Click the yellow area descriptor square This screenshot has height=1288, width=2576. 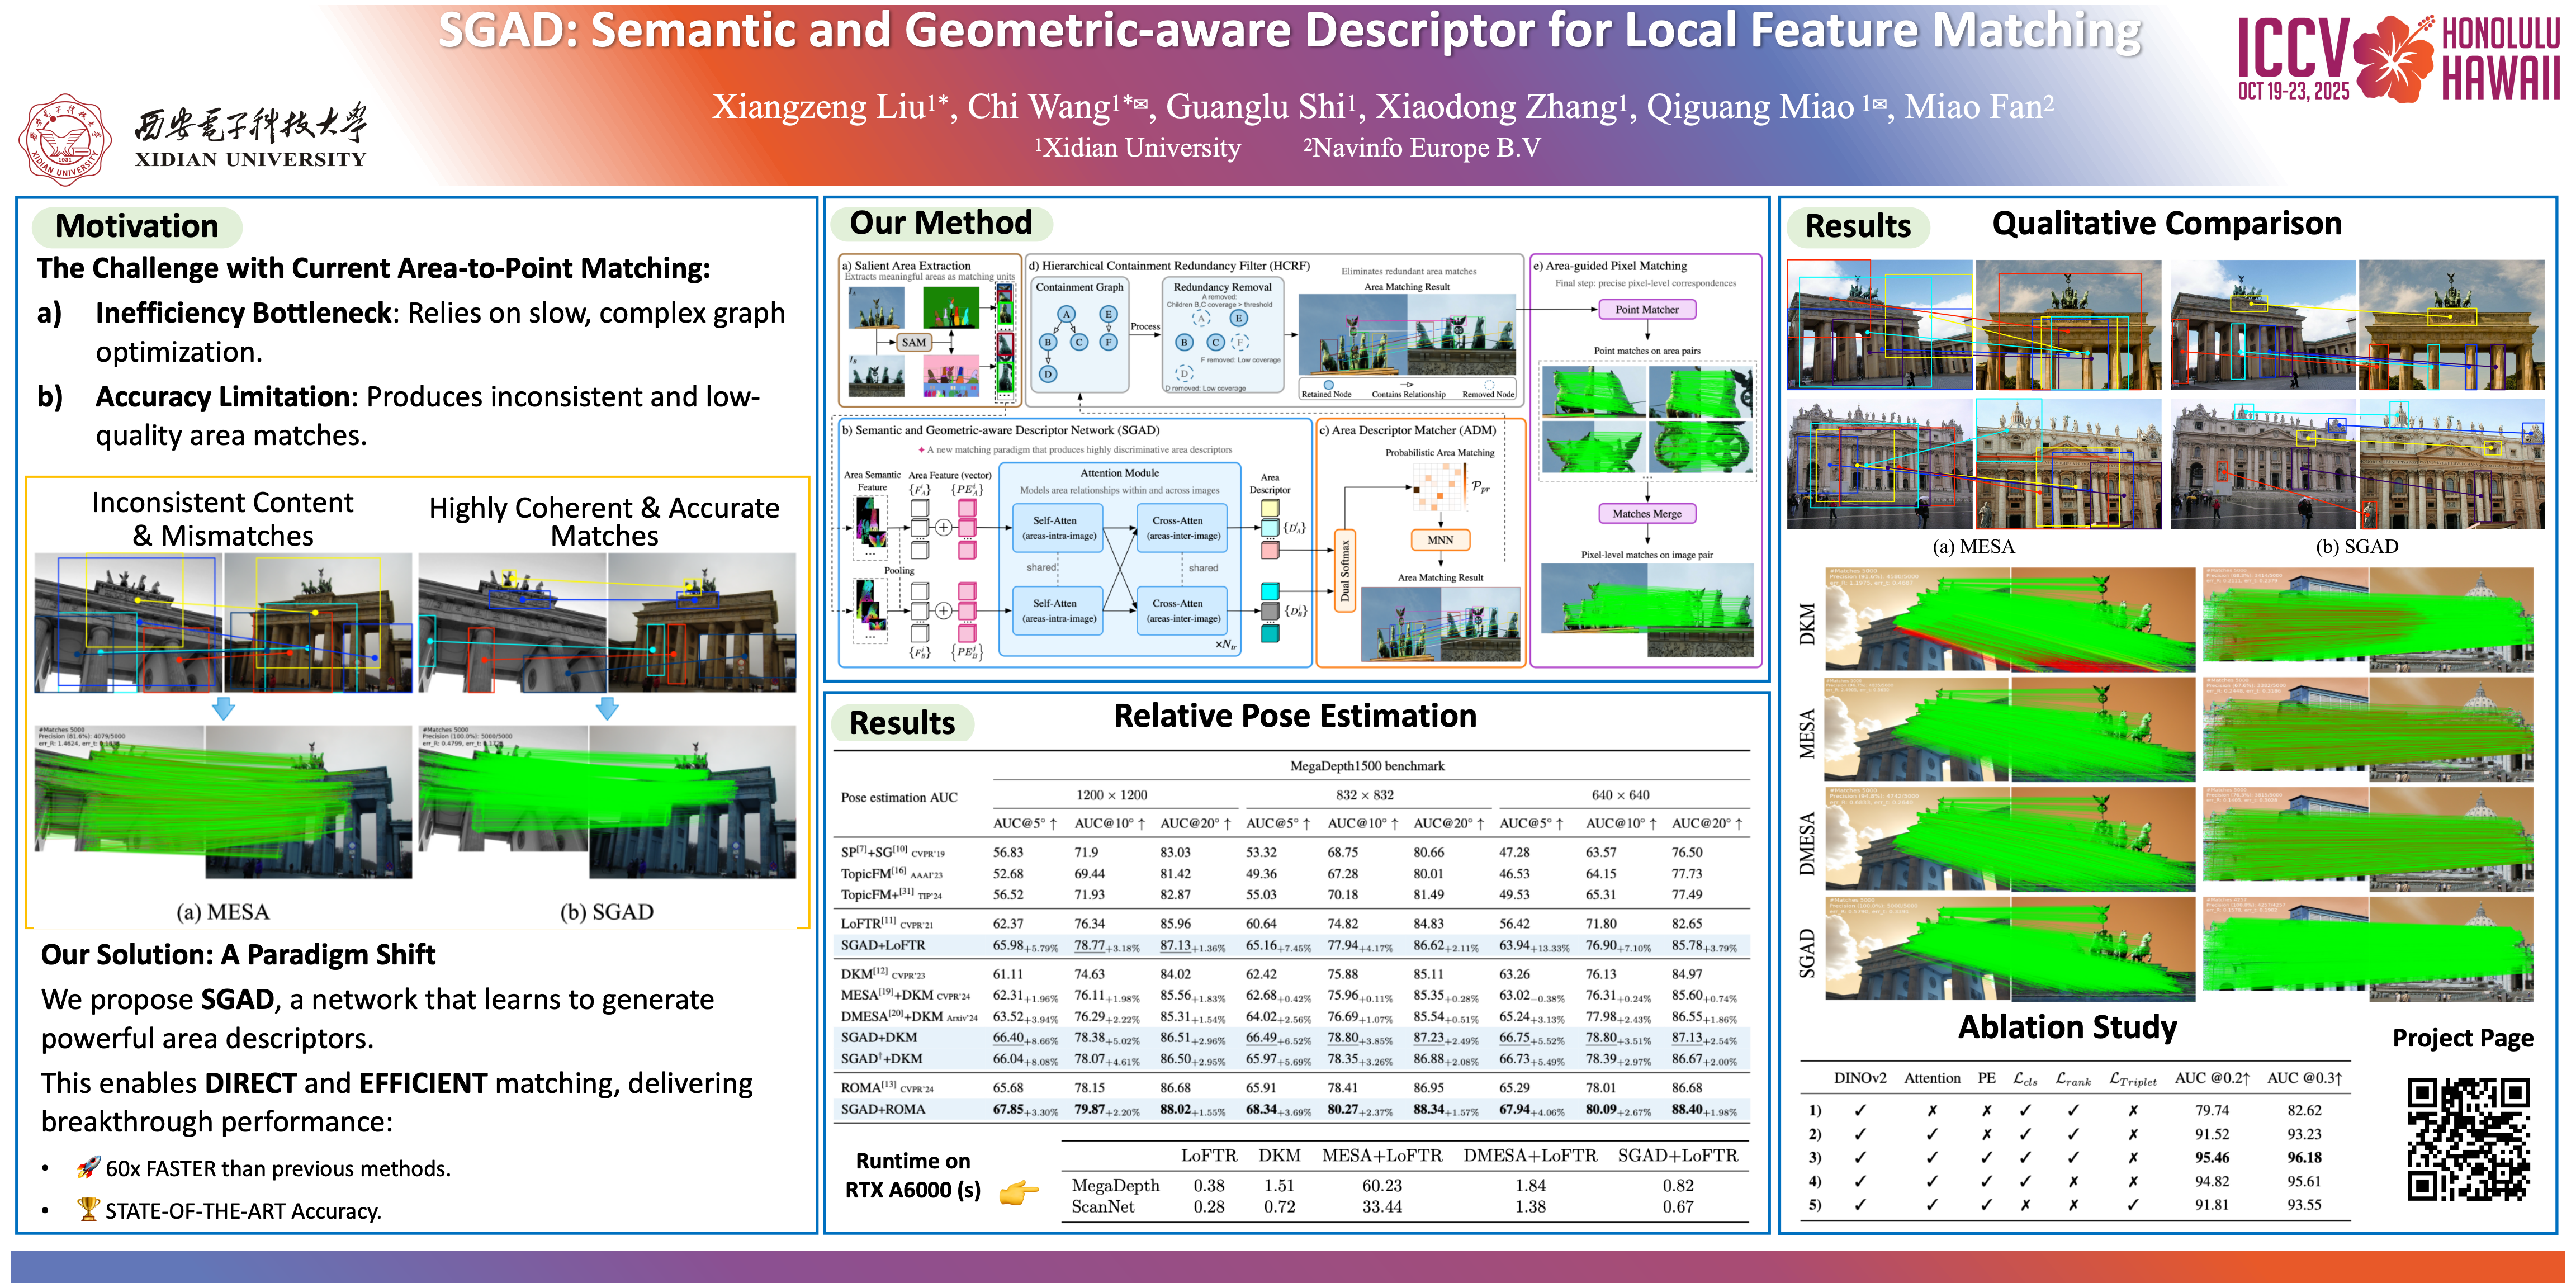click(1270, 508)
